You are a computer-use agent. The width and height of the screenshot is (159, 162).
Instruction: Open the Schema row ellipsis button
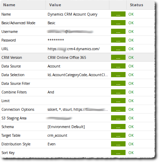pyautogui.click(x=118, y=127)
